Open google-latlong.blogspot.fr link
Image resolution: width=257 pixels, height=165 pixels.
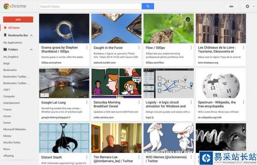[x=56, y=117]
